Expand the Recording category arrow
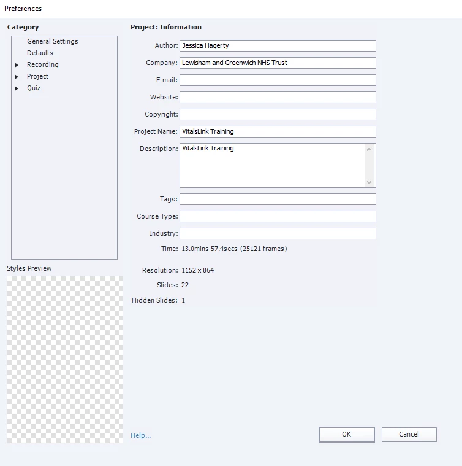 [x=17, y=65]
